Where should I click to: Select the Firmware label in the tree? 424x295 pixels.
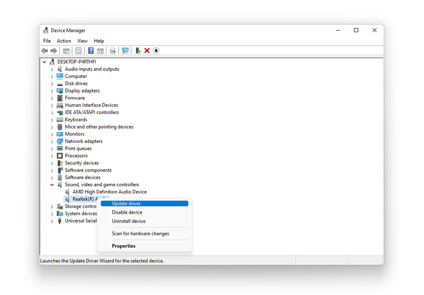click(75, 98)
